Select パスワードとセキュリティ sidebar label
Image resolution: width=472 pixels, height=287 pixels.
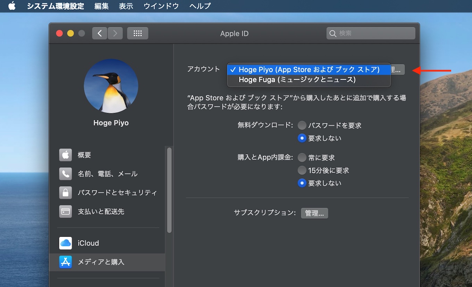click(117, 192)
